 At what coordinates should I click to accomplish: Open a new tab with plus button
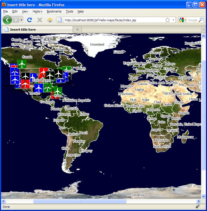click(x=77, y=29)
